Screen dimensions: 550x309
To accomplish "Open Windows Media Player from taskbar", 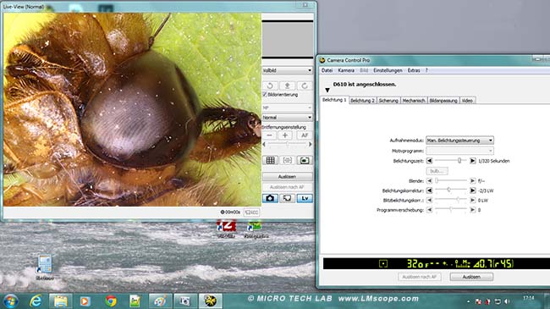I will (85, 301).
